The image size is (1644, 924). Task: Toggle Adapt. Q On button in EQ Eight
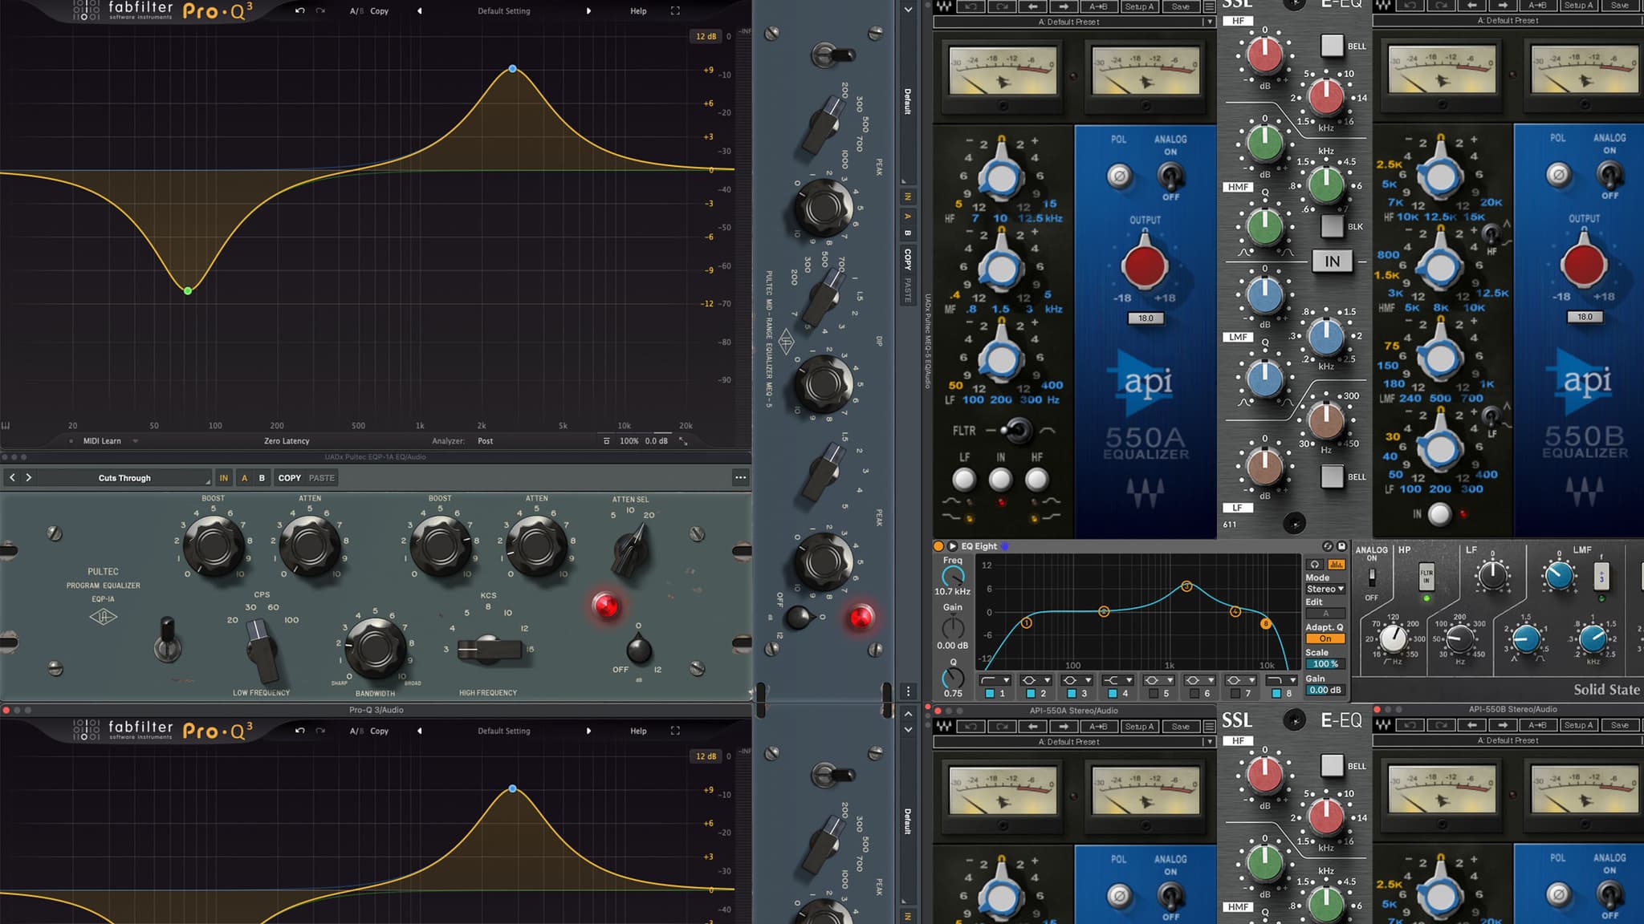1325,638
